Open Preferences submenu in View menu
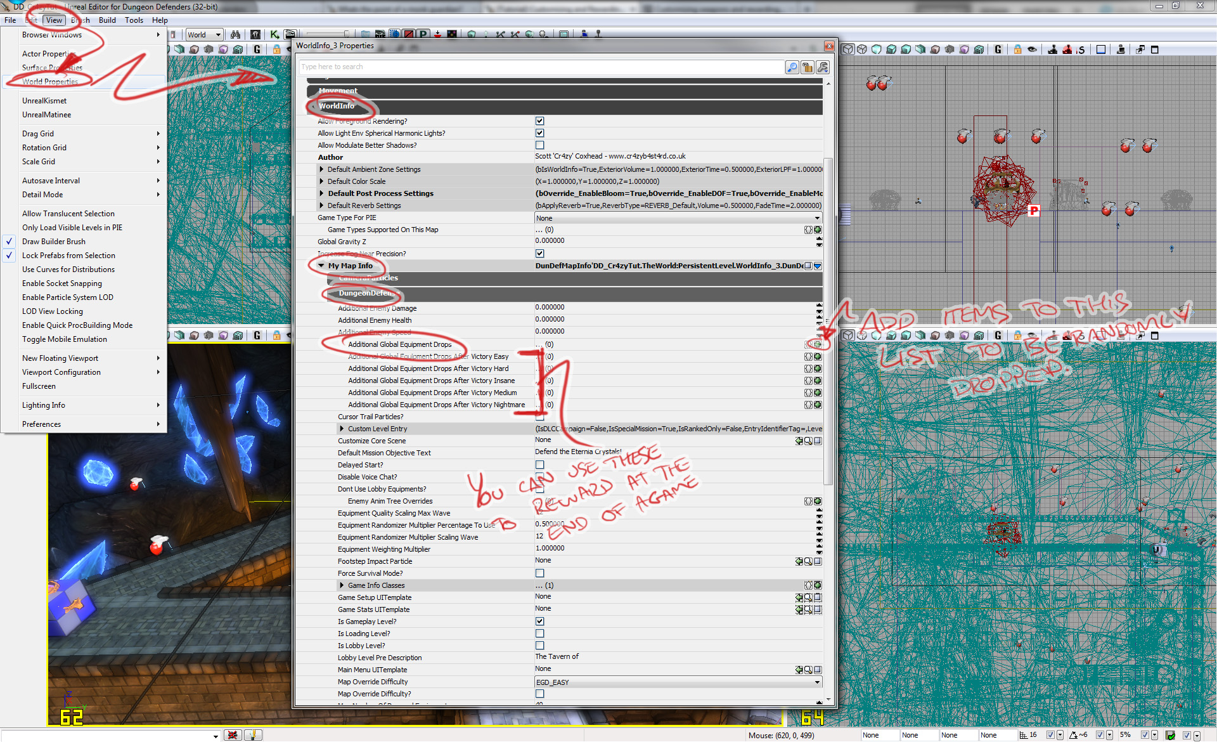1217x742 pixels. pyautogui.click(x=84, y=424)
